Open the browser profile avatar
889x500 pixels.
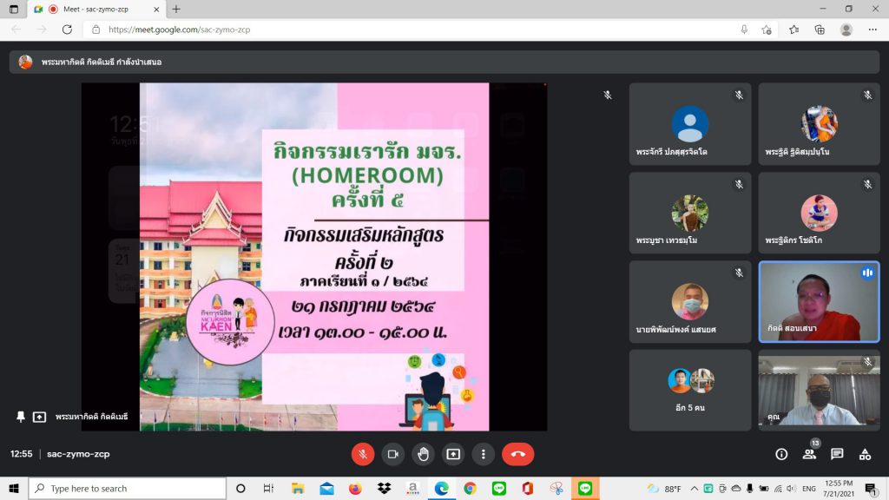pos(846,30)
